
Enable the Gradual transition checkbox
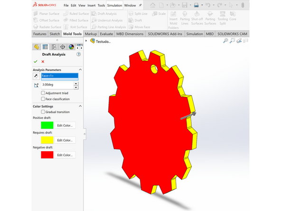[43, 112]
